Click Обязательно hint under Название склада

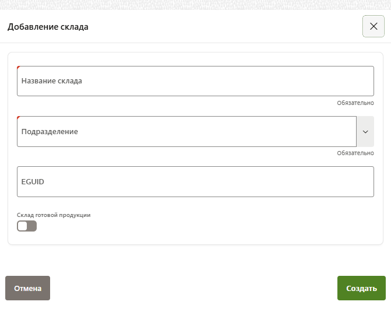coord(355,103)
